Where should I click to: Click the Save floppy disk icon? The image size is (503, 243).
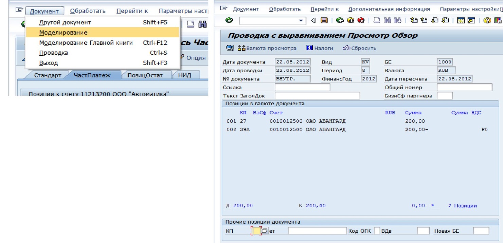[324, 21]
